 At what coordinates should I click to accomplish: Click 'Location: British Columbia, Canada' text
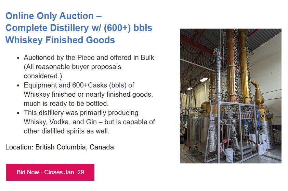(60, 147)
